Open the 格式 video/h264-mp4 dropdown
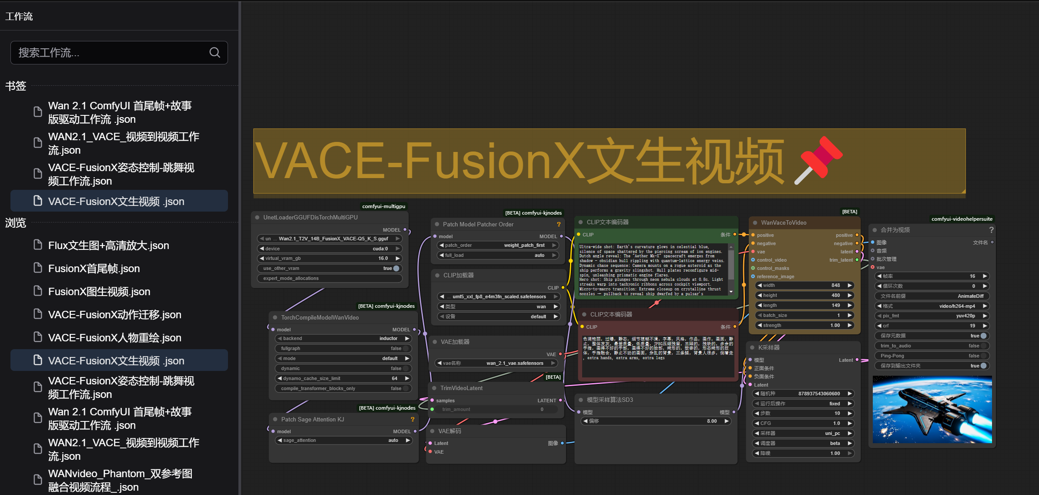The image size is (1039, 495). point(932,306)
